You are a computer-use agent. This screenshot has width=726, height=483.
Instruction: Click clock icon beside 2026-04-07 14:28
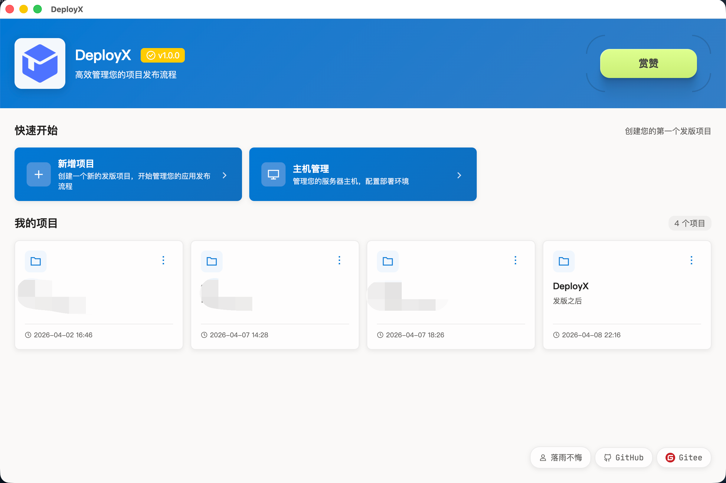click(204, 335)
